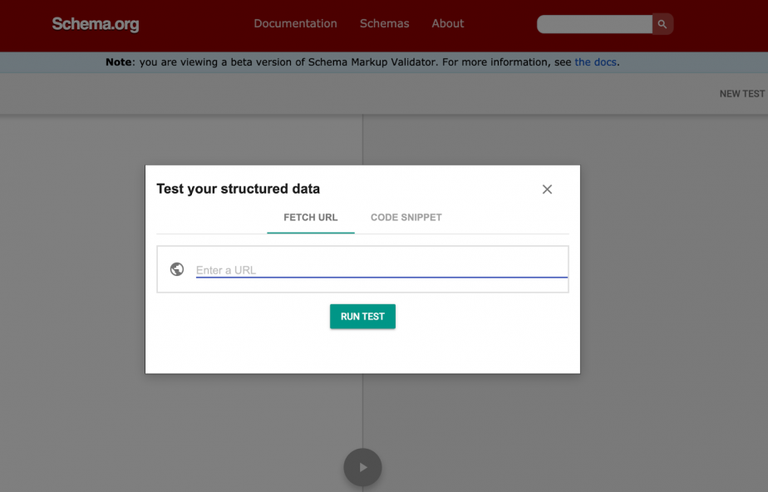This screenshot has width=768, height=492.
Task: Click the Schema.org logo
Action: tap(96, 24)
